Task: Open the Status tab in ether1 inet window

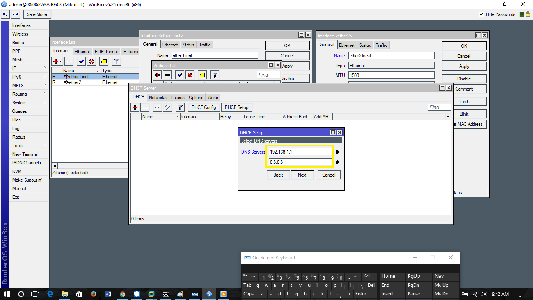Action: tap(188, 45)
